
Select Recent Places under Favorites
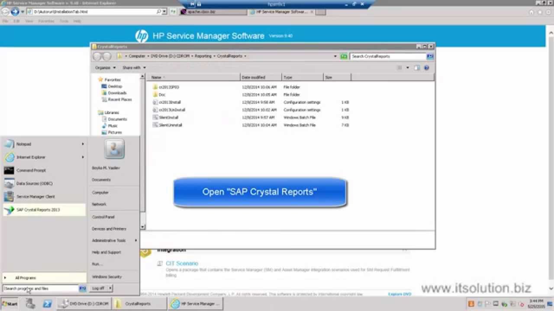(x=119, y=99)
